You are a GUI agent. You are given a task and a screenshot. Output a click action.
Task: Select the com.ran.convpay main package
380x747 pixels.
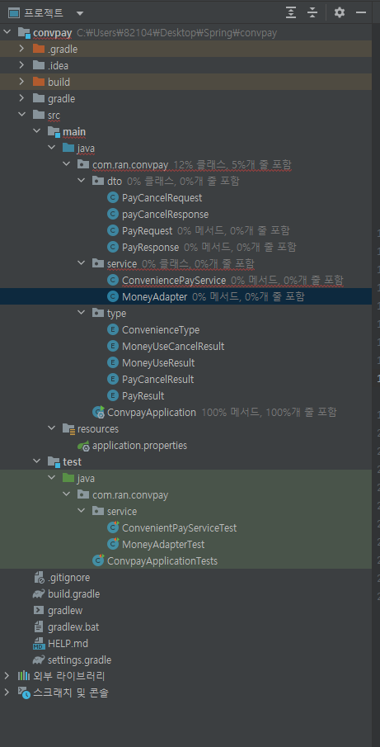click(130, 164)
